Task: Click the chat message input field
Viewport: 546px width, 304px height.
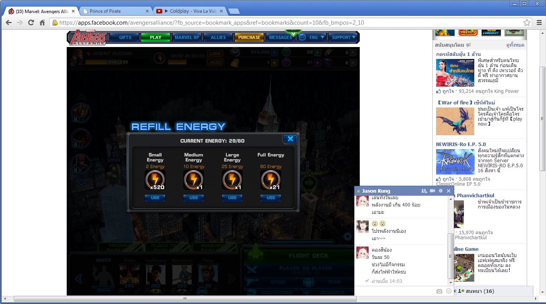Action: click(x=394, y=291)
